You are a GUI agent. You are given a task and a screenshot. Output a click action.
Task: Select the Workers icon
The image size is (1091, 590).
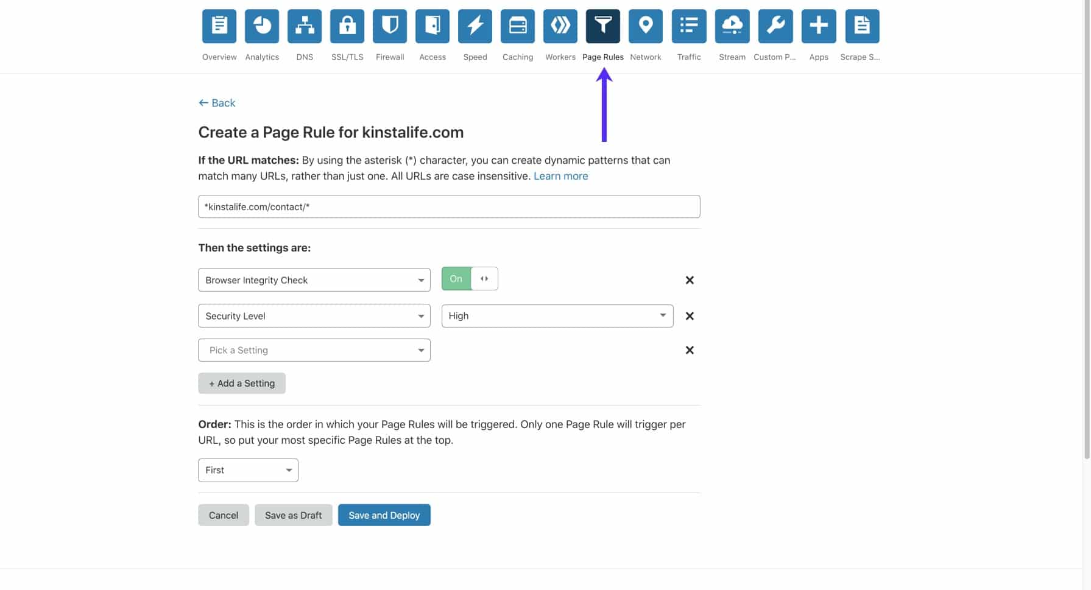[560, 26]
